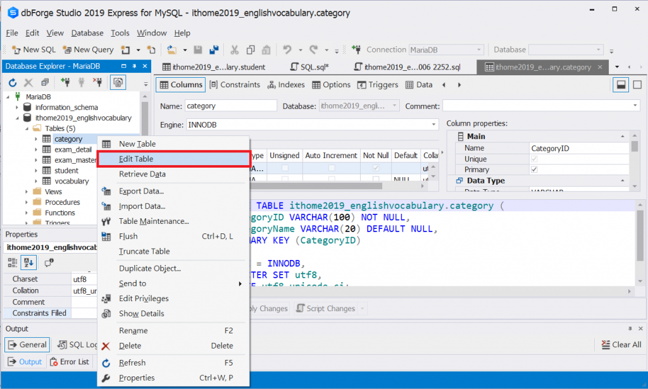Screen dimensions: 648x389
Task: Select Edit Table in the context menu
Action: (x=173, y=159)
